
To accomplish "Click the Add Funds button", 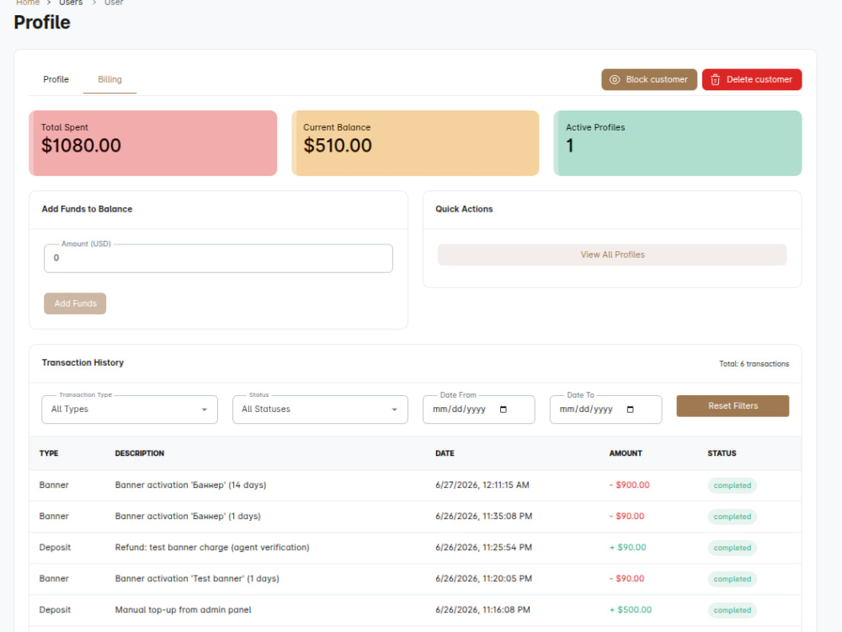I will click(75, 303).
